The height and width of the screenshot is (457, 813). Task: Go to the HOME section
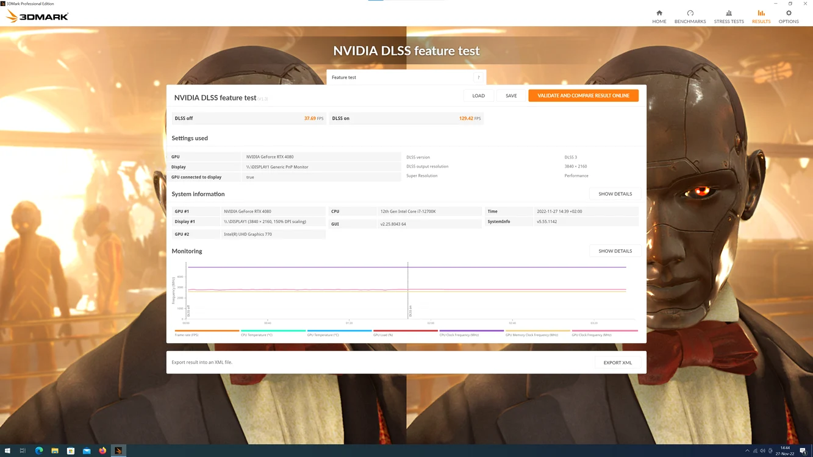point(659,16)
